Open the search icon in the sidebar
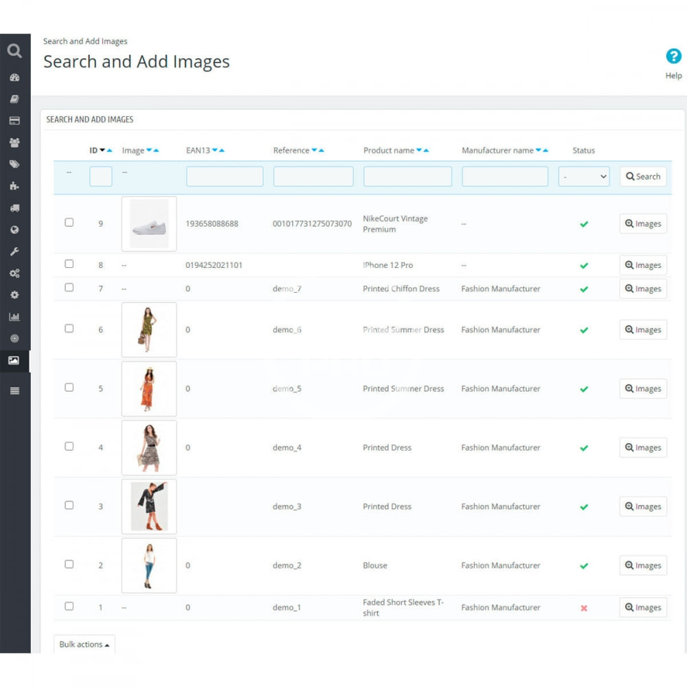The height and width of the screenshot is (687, 687). point(14,51)
